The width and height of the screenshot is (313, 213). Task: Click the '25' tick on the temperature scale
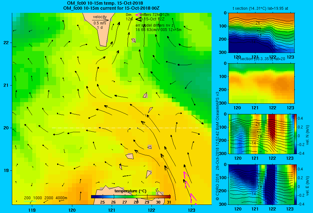coord(102,202)
